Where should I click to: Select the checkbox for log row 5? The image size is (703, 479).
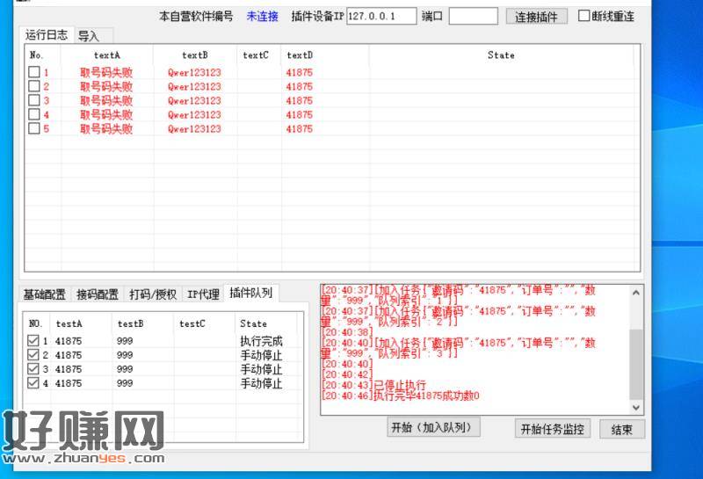(x=34, y=129)
